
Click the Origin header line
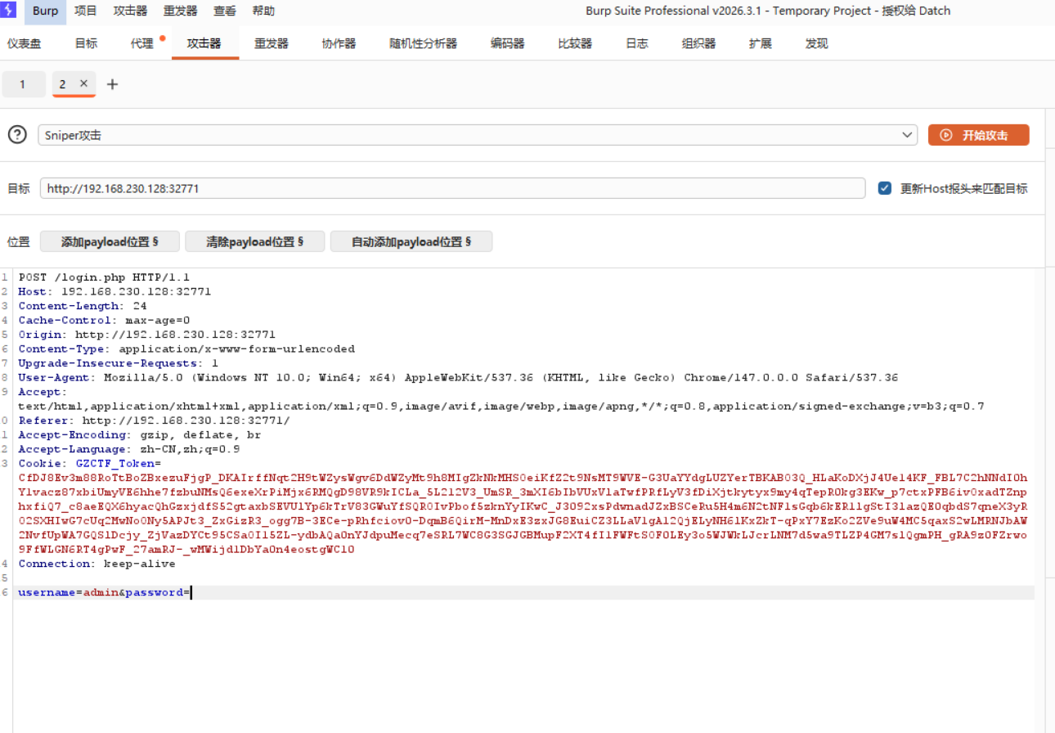point(146,335)
